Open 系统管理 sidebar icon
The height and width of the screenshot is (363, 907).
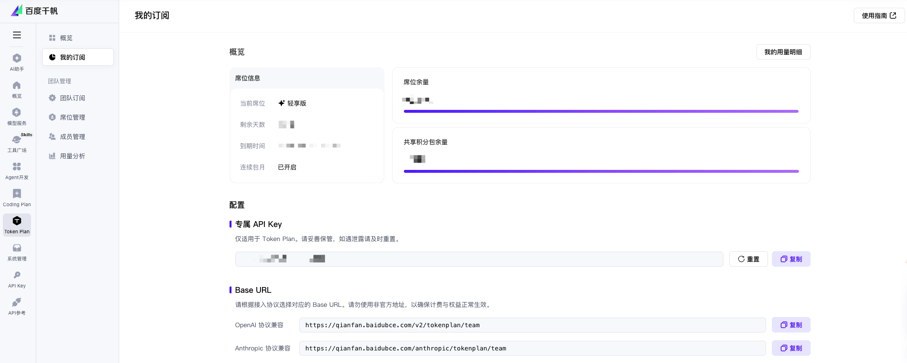point(17,252)
